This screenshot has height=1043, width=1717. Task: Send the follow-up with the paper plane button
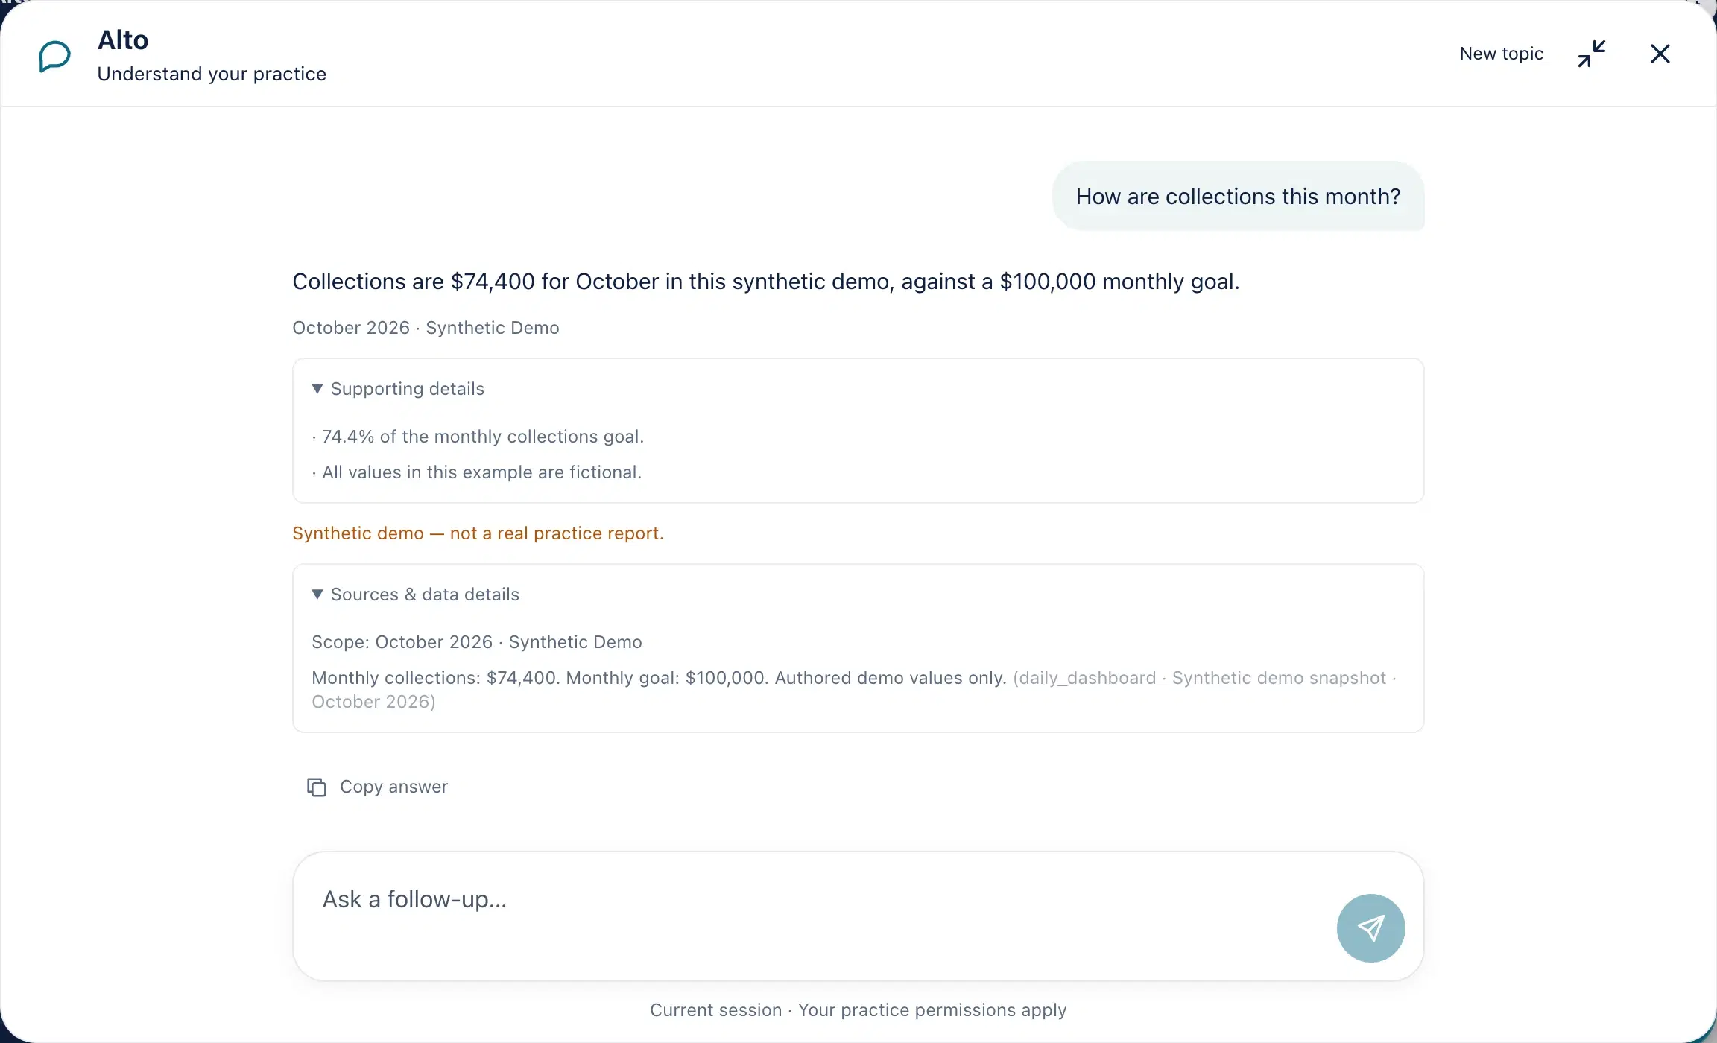1370,928
